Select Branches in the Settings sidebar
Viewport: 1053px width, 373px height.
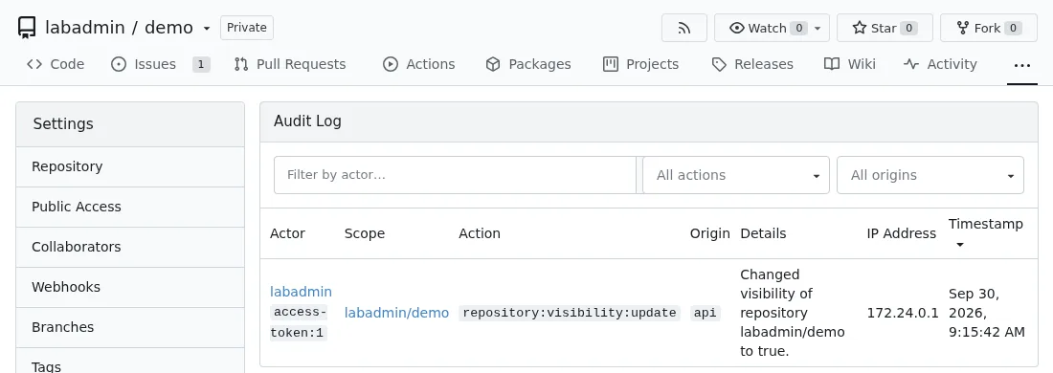(x=130, y=327)
